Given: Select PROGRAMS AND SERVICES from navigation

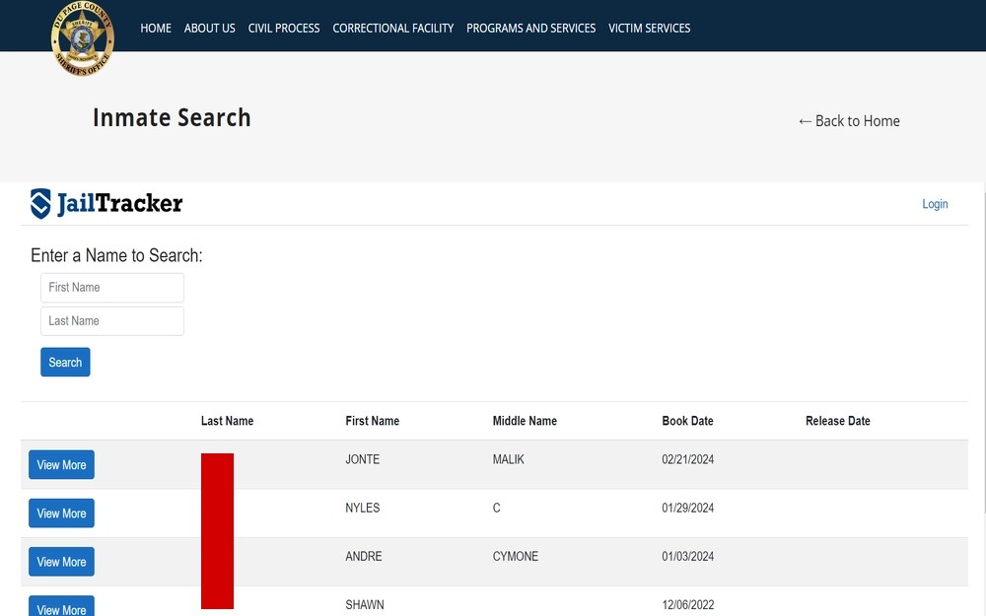Looking at the screenshot, I should [x=531, y=28].
